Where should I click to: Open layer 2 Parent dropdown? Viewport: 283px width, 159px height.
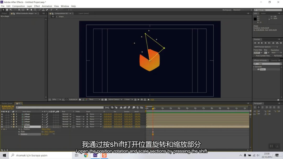[95, 117]
